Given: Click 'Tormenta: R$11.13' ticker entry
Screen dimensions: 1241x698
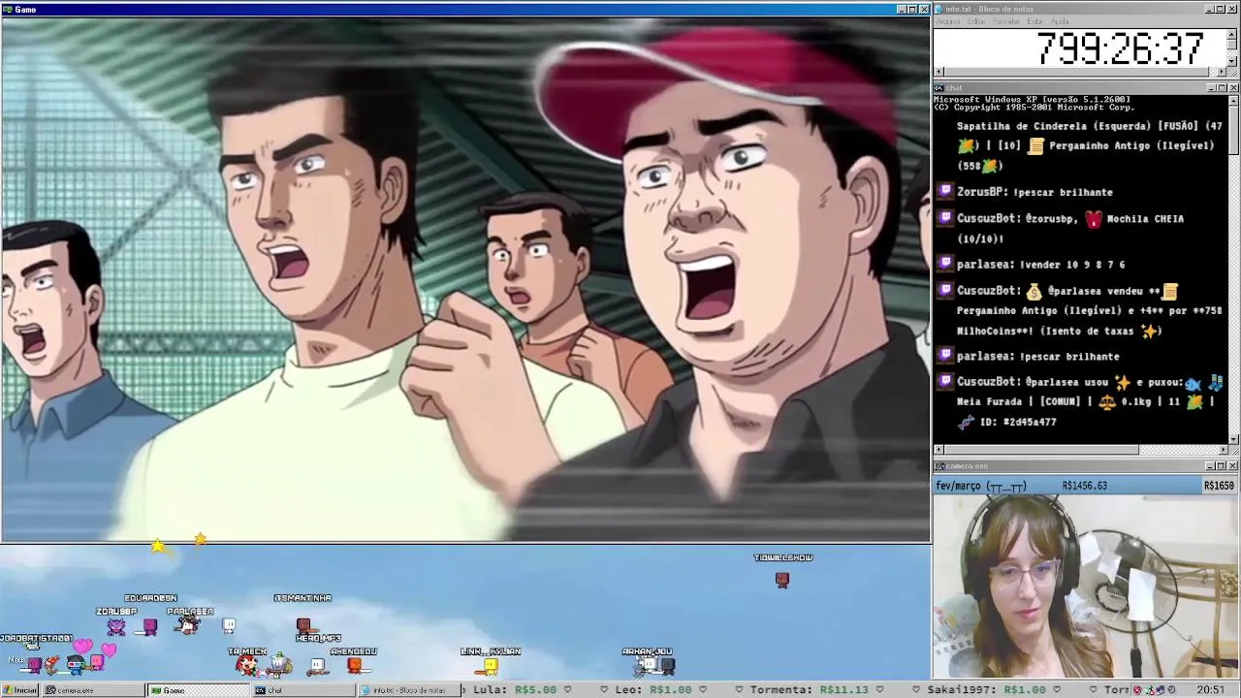Looking at the screenshot, I should tap(809, 690).
